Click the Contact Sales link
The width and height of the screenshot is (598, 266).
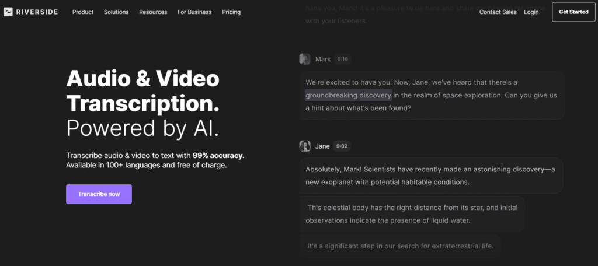[x=498, y=12]
